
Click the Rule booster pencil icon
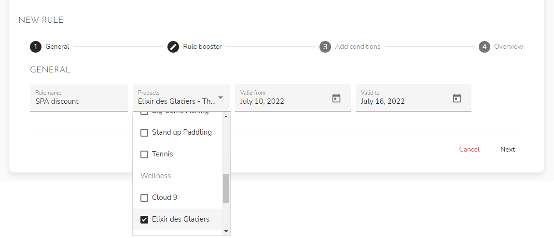173,47
